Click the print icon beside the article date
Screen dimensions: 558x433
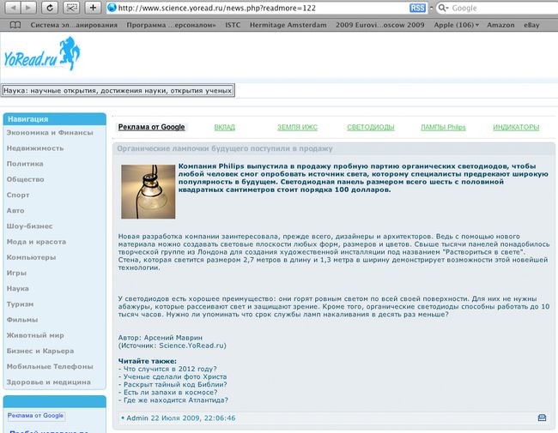(542, 418)
